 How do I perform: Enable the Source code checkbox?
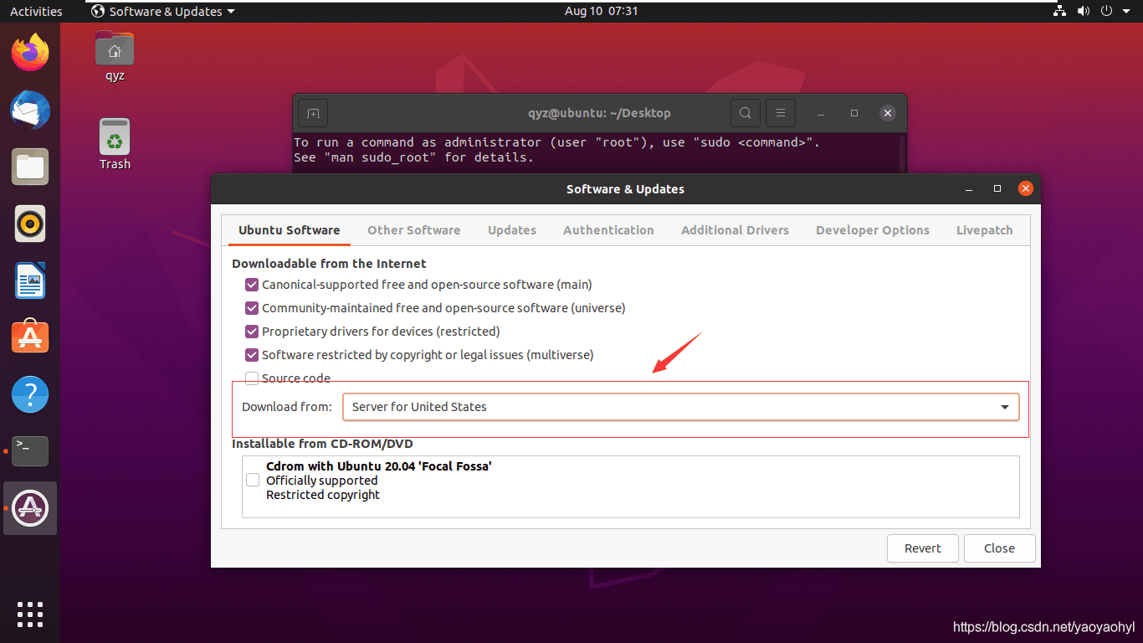point(252,378)
